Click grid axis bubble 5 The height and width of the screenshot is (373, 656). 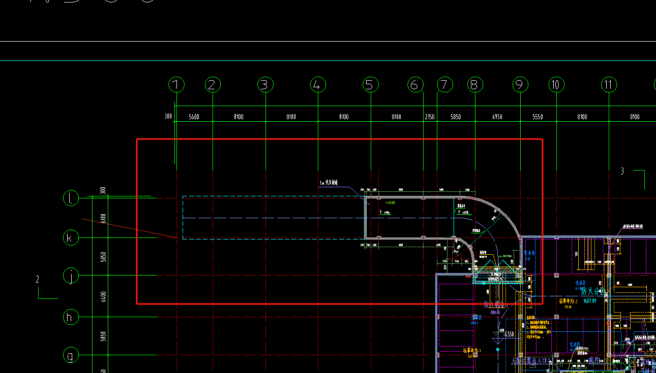click(371, 85)
